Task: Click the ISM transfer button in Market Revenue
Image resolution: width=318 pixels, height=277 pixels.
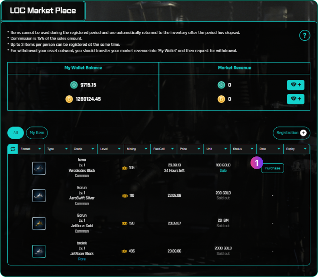Action: 295,85
